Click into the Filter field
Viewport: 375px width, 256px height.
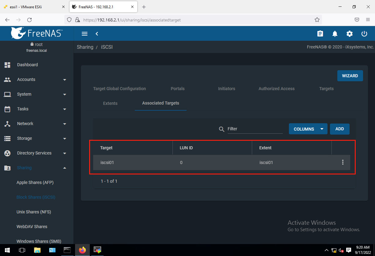point(255,129)
